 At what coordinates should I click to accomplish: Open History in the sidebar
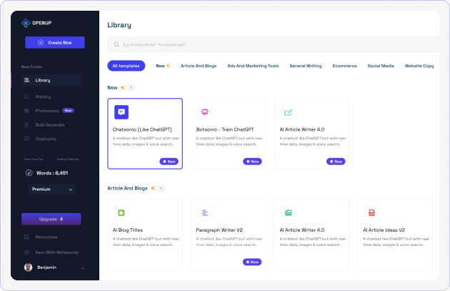[x=43, y=96]
